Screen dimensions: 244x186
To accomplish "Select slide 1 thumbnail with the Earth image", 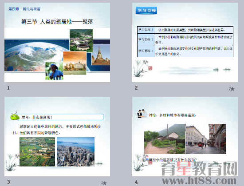I will coord(57,42).
